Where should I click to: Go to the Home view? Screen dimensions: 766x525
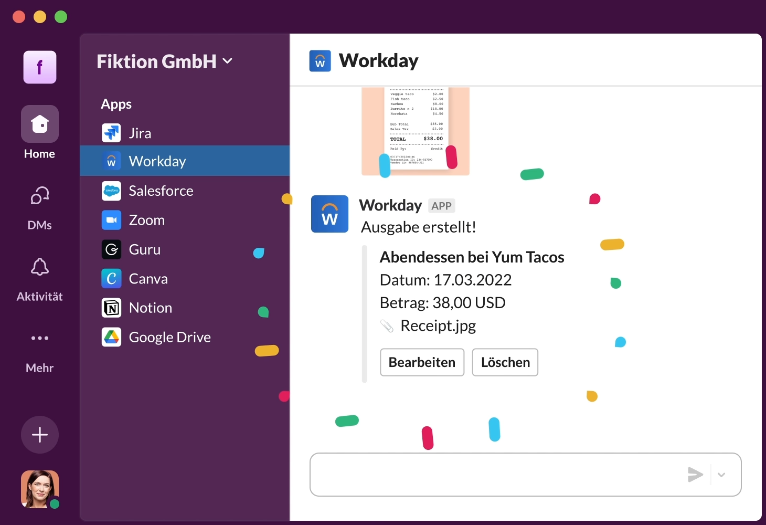(40, 132)
